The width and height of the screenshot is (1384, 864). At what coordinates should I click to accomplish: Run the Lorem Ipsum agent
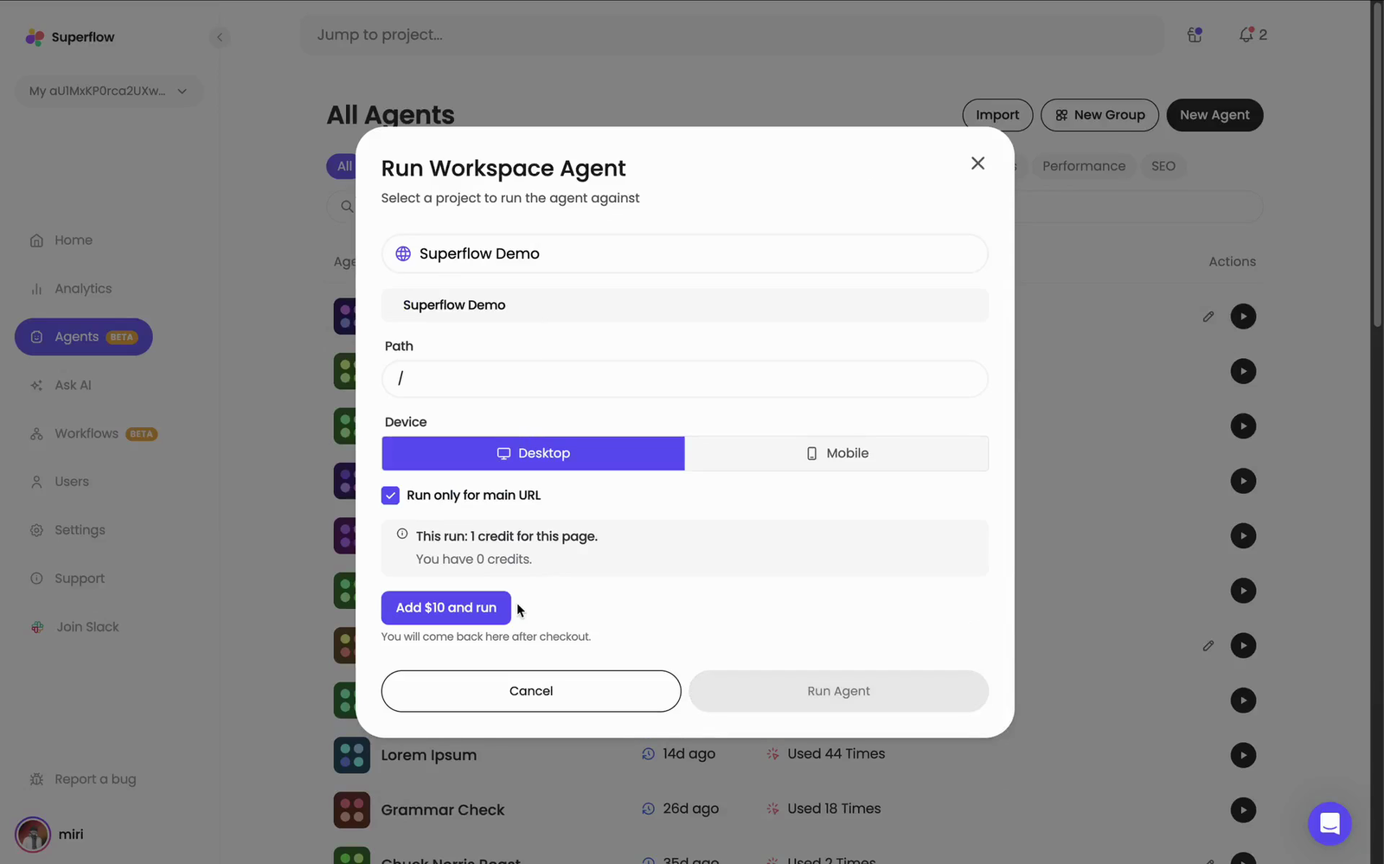point(1243,755)
